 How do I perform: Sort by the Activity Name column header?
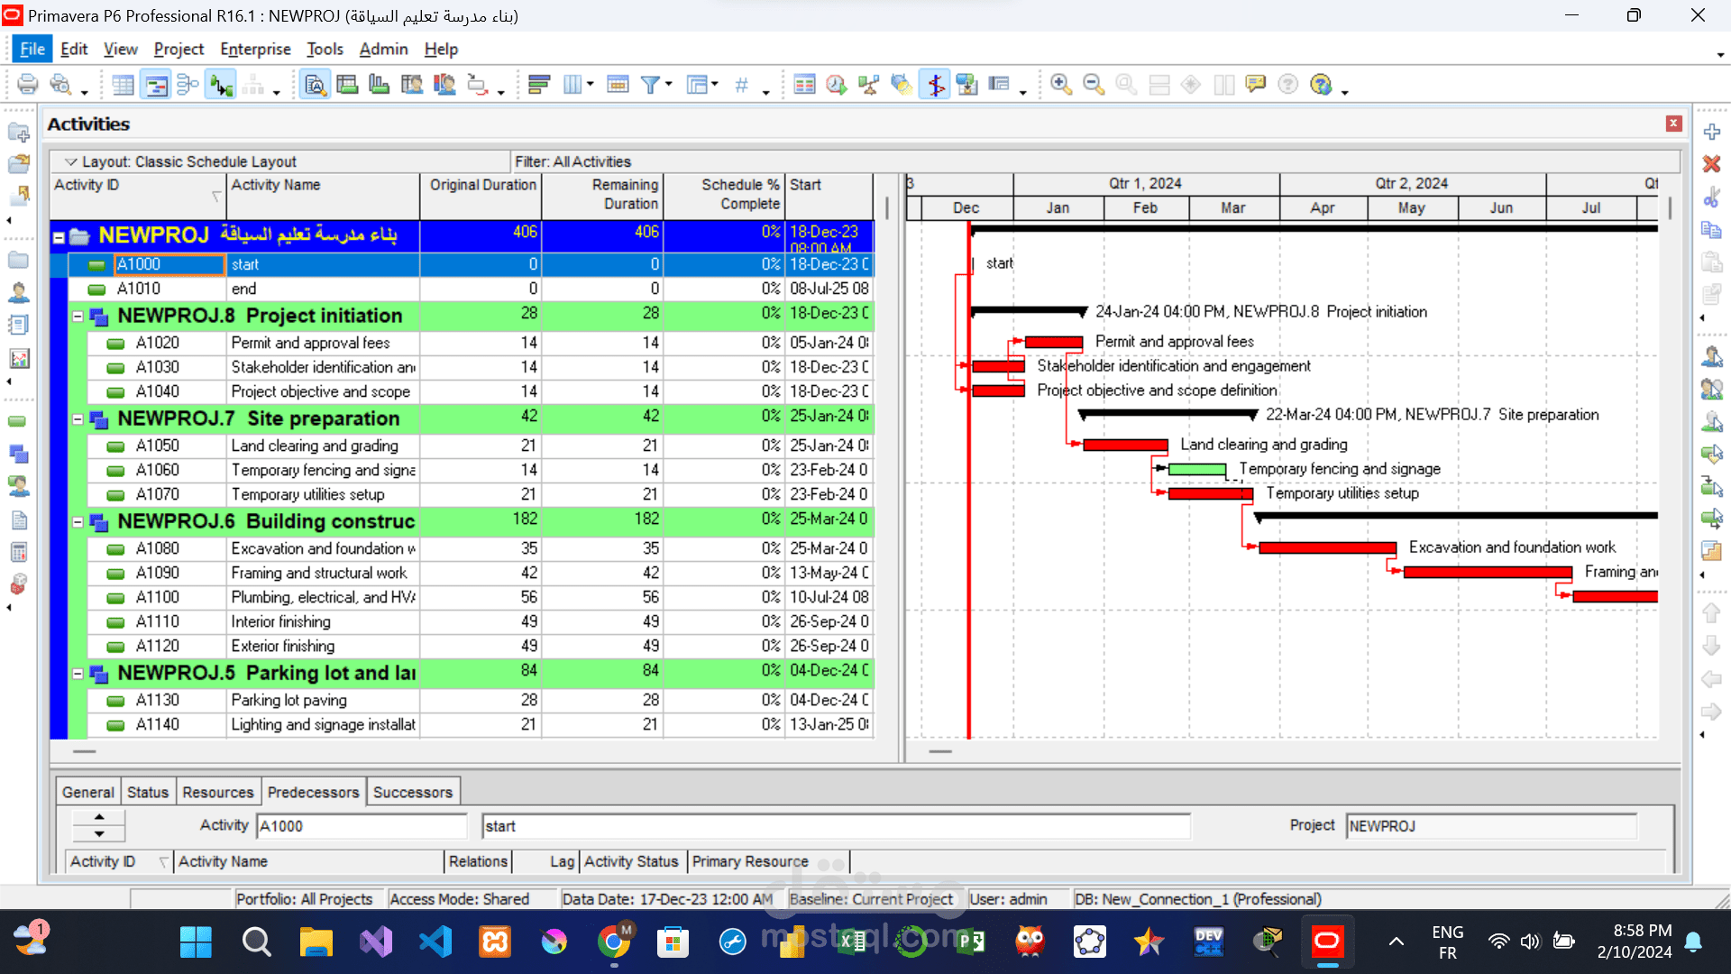coord(323,195)
